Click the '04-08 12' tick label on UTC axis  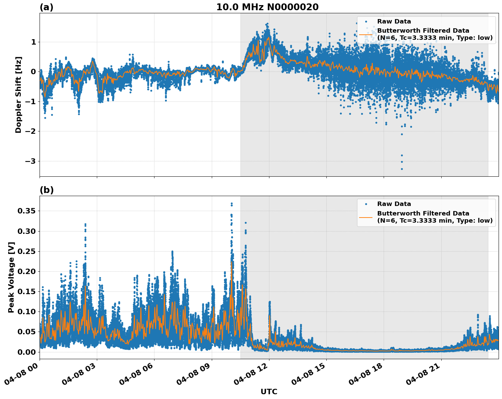point(249,375)
